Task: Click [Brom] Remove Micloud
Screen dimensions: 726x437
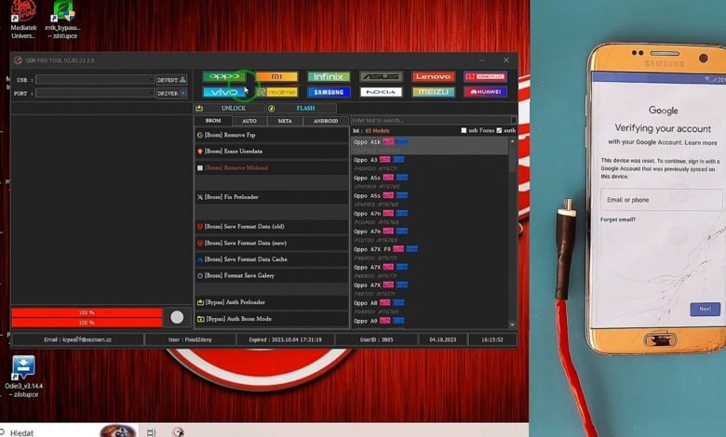Action: [x=272, y=168]
